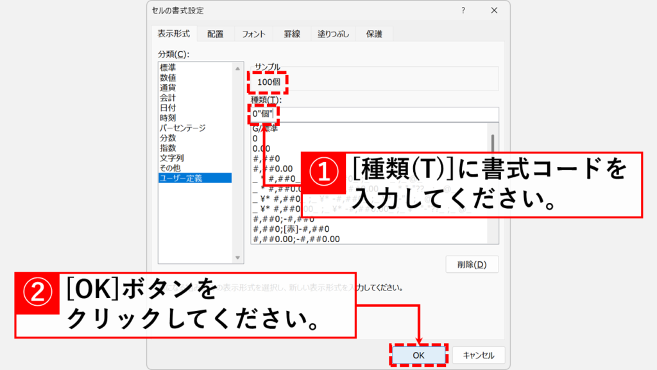Select the 日付 category
The width and height of the screenshot is (657, 370).
195,108
